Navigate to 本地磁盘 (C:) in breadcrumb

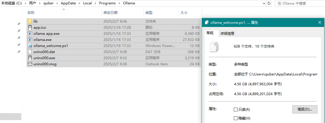point(12,3)
